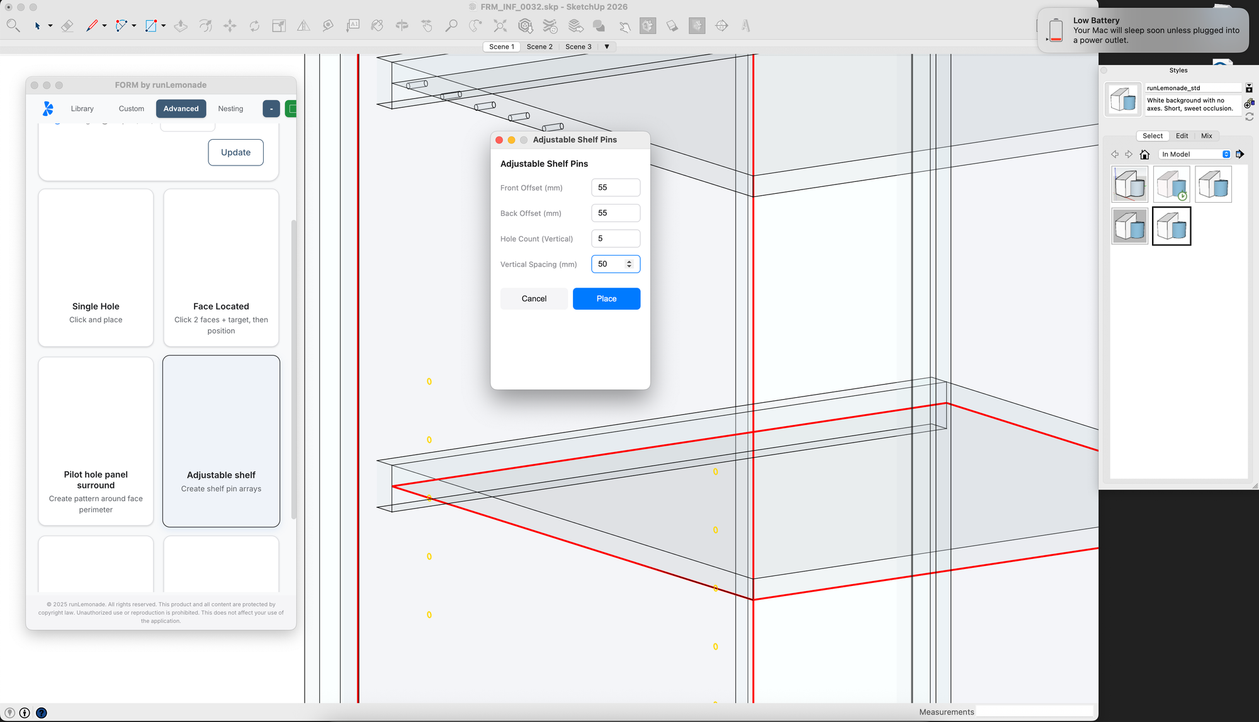Open the pencil Line tool dropdown arrow
Viewport: 1259px width, 722px height.
coord(104,26)
